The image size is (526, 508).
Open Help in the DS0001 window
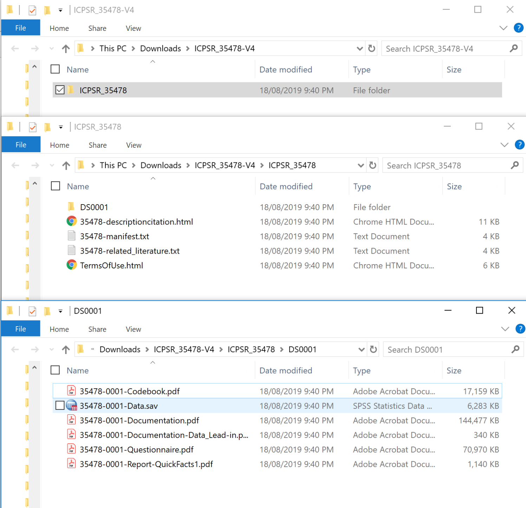pyautogui.click(x=520, y=329)
